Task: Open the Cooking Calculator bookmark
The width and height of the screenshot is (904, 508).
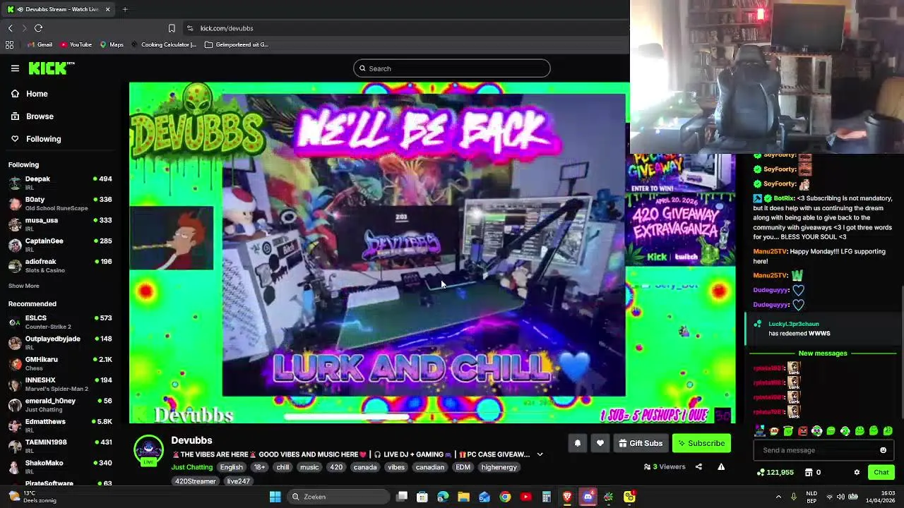Action: tap(164, 44)
